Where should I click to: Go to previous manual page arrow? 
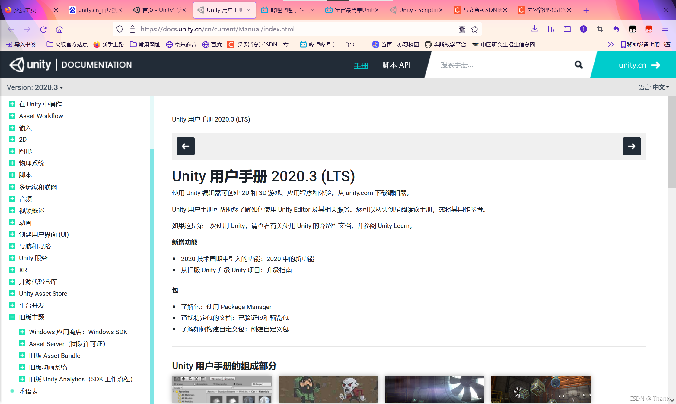pyautogui.click(x=186, y=146)
